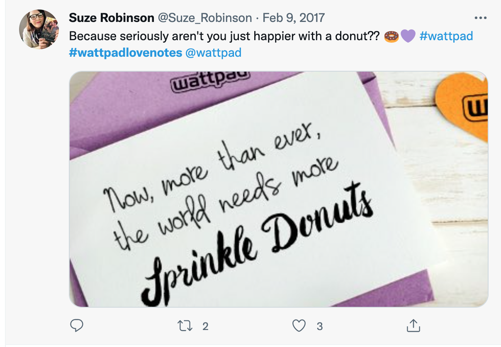Click the purple heart emoji
Image resolution: width=501 pixels, height=347 pixels.
pyautogui.click(x=408, y=36)
